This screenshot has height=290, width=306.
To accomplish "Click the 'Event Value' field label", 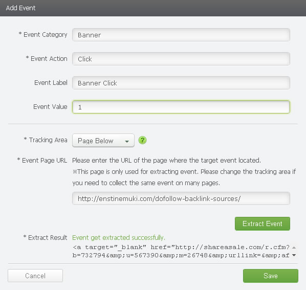I will click(50, 107).
